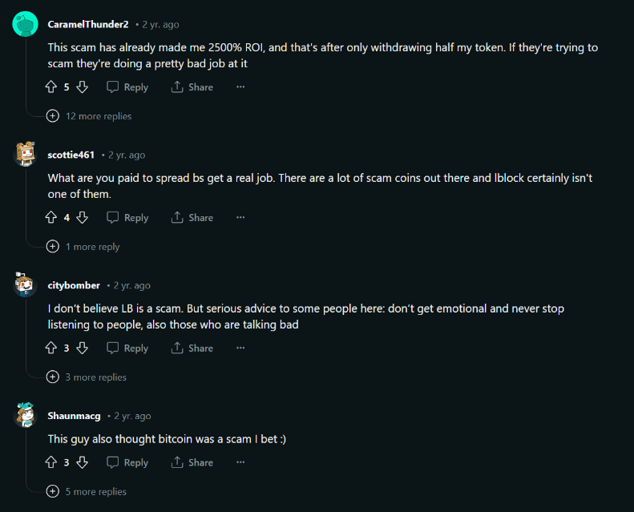
Task: Downvote CaramelThunder2's comment
Action: click(x=82, y=87)
